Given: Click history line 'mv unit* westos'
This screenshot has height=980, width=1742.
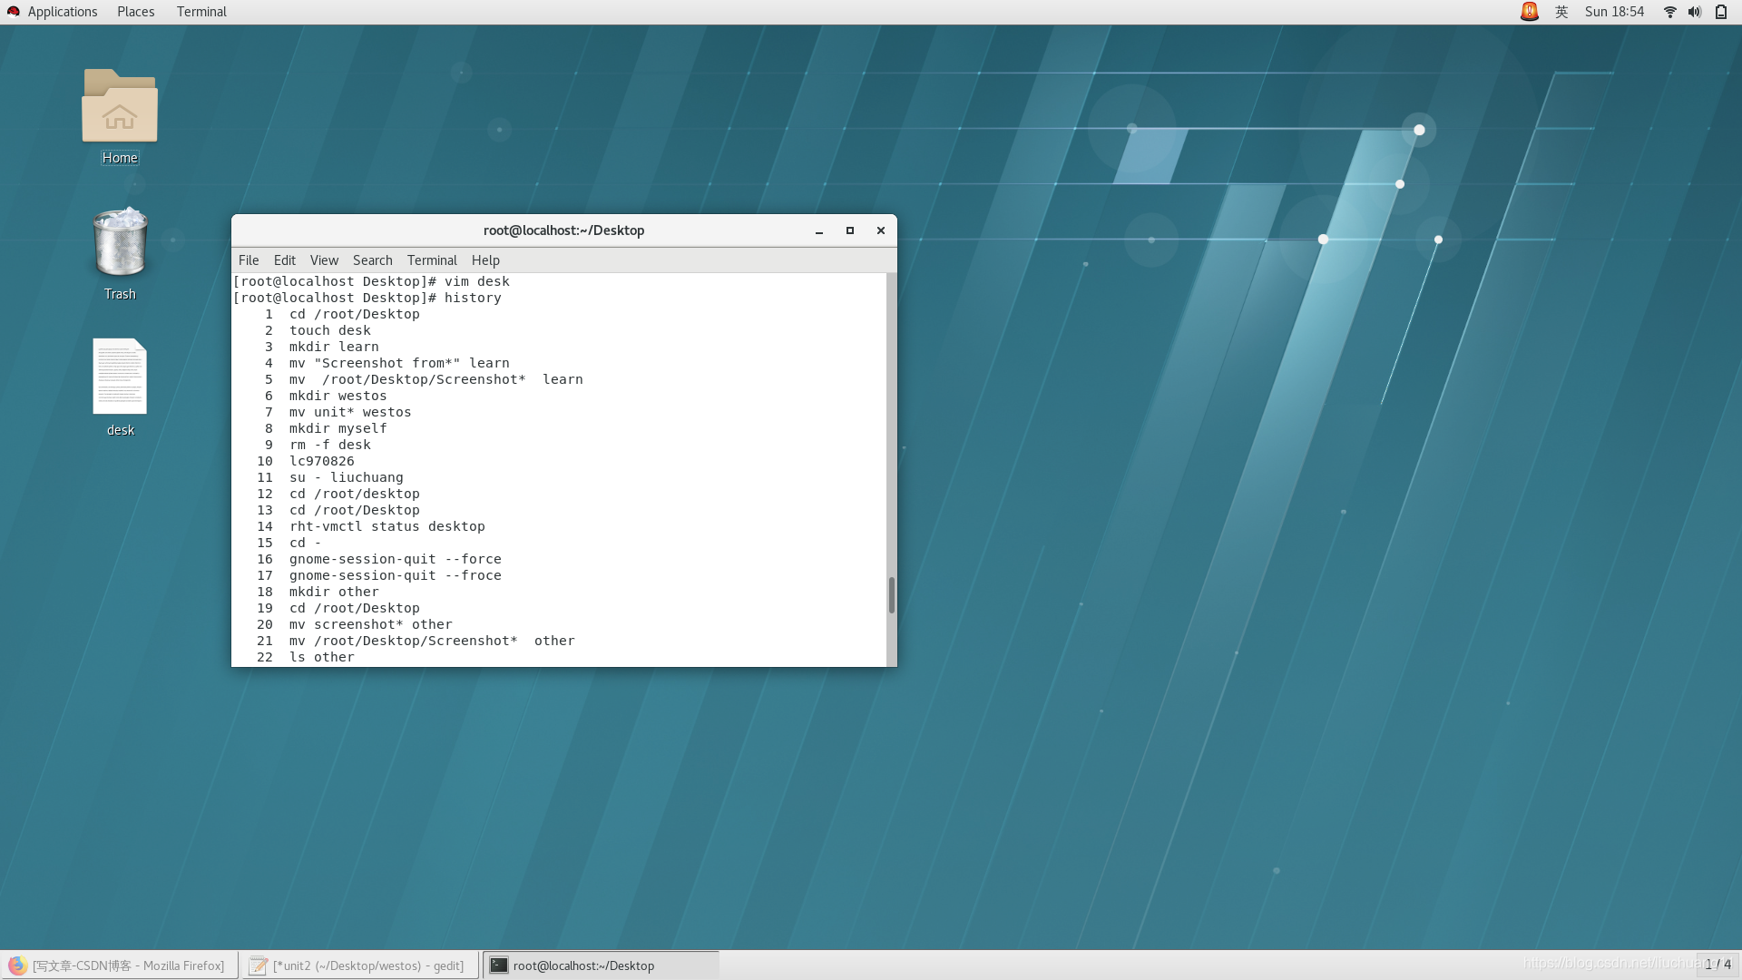Looking at the screenshot, I should [350, 412].
